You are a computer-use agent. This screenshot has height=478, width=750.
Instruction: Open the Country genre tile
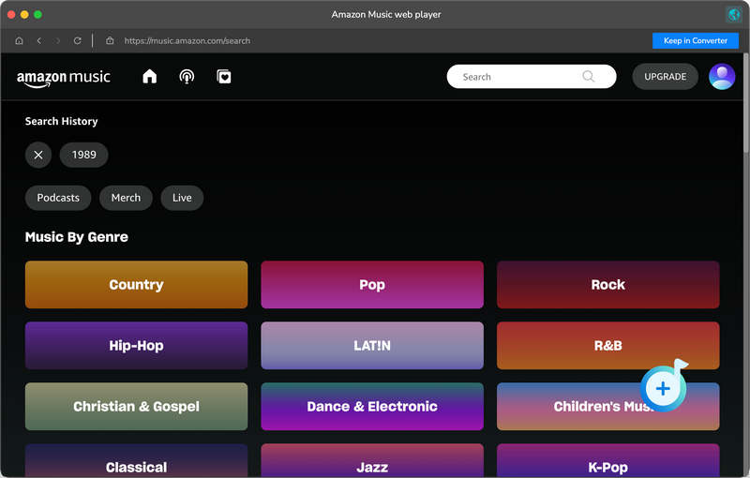tap(136, 284)
